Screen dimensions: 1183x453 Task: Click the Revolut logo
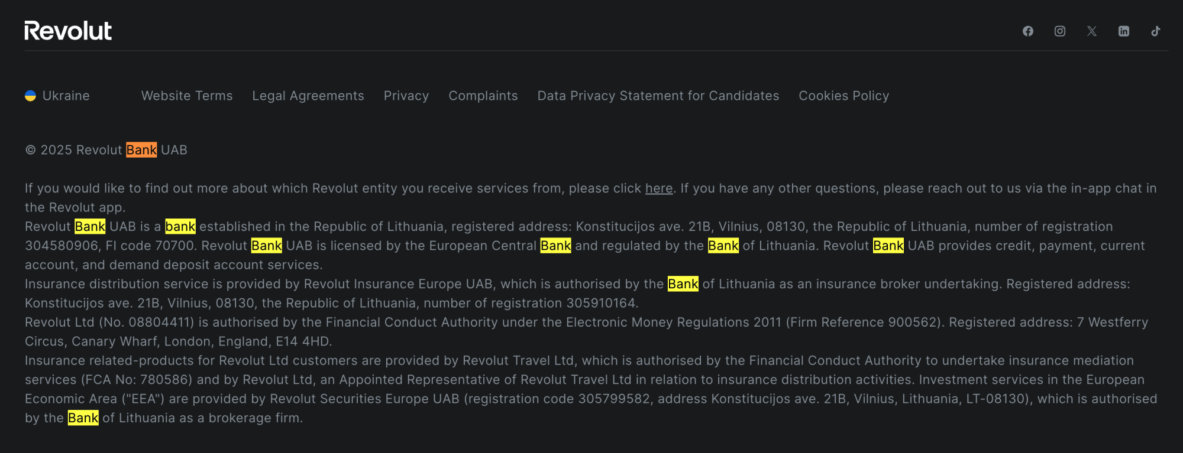pyautogui.click(x=68, y=31)
